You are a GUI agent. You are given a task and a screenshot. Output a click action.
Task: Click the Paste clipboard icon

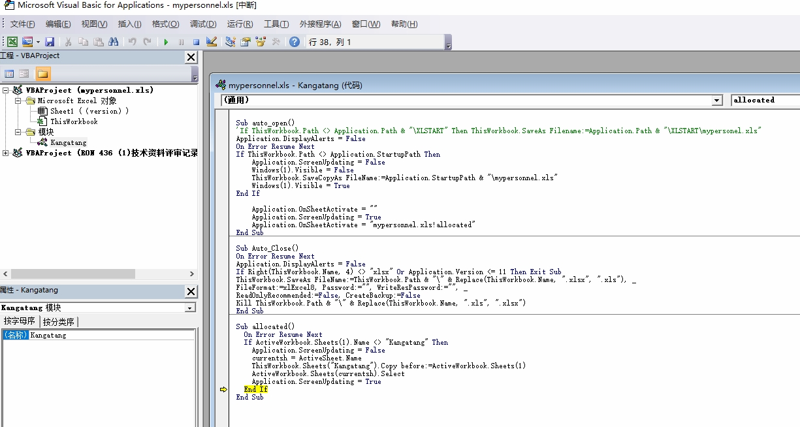(x=98, y=42)
